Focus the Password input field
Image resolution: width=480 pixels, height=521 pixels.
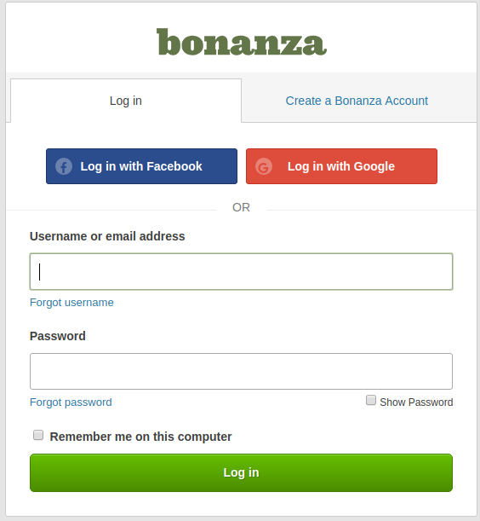point(241,371)
